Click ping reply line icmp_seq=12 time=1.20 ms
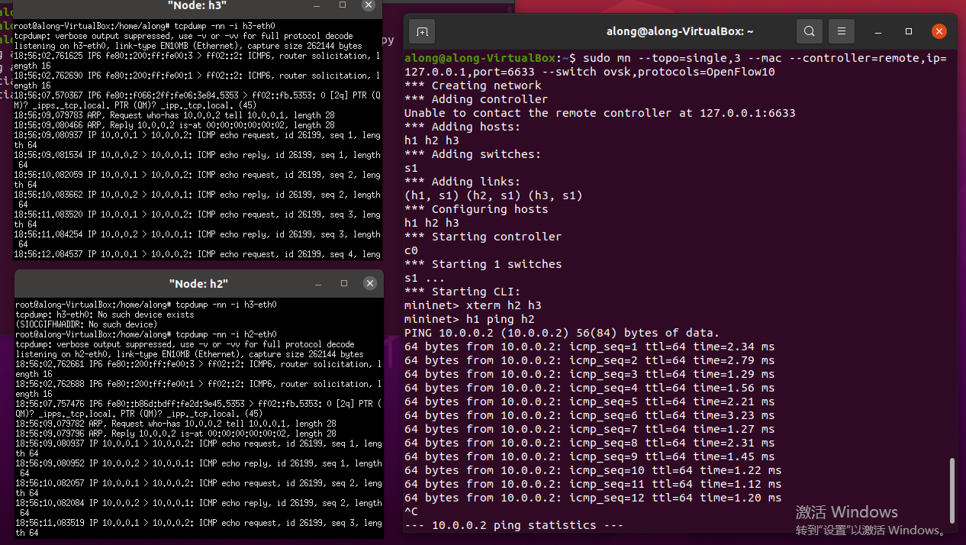Image resolution: width=966 pixels, height=545 pixels. [593, 498]
